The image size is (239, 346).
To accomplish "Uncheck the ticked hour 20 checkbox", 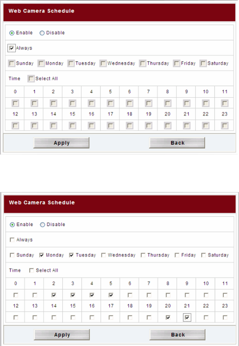I will [168, 318].
